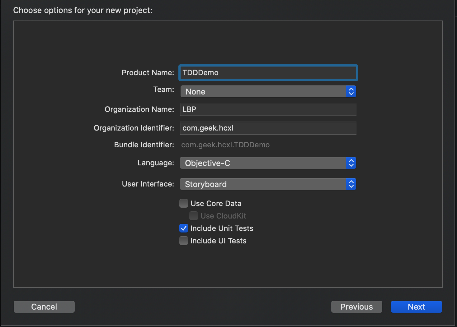Enable the Include UI Tests checkbox
This screenshot has height=327, width=457.
pos(184,241)
